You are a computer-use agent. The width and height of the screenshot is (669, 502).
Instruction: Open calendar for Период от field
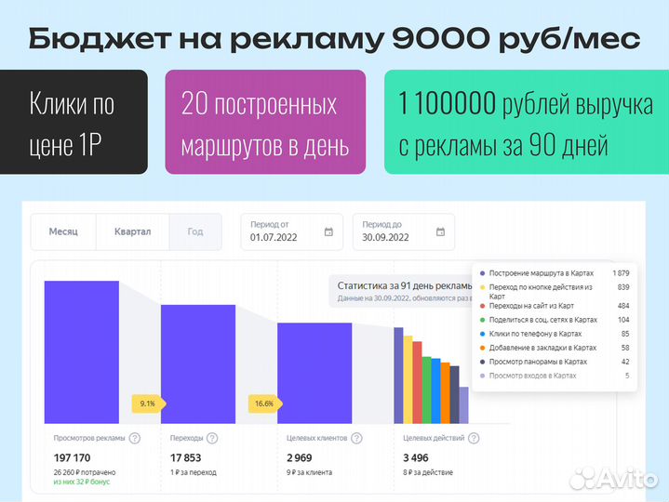[x=328, y=231]
